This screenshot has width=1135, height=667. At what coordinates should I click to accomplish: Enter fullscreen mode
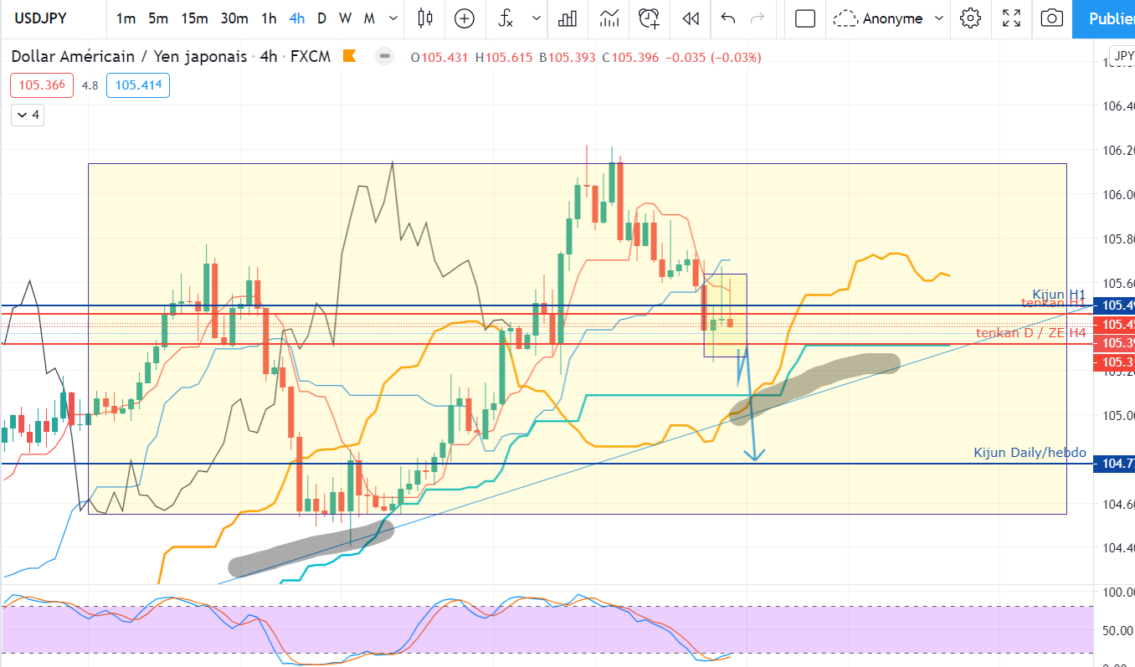pyautogui.click(x=1011, y=18)
